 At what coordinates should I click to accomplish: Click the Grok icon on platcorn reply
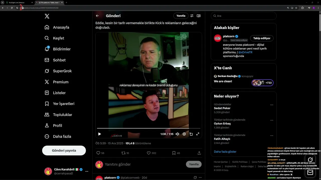tap(195, 177)
